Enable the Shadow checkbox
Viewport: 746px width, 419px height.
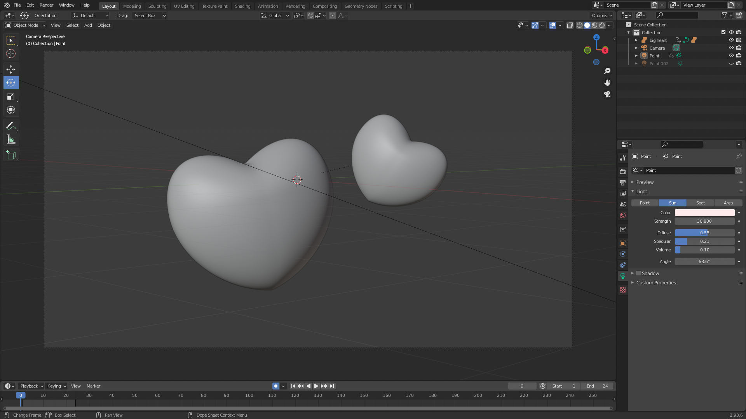coord(638,274)
